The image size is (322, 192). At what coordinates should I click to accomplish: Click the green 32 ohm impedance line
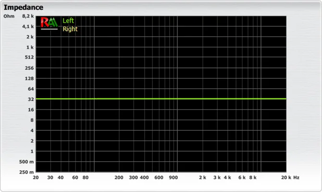(x=161, y=99)
